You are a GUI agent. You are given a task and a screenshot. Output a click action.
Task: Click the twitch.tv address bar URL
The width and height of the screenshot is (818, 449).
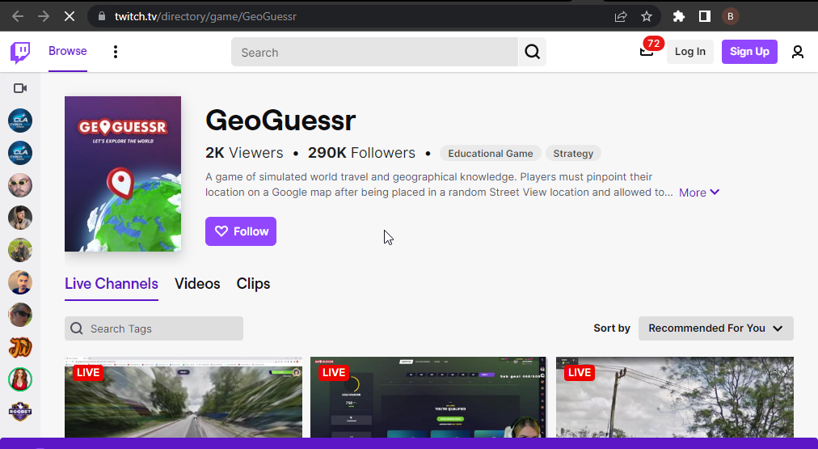[x=205, y=16]
